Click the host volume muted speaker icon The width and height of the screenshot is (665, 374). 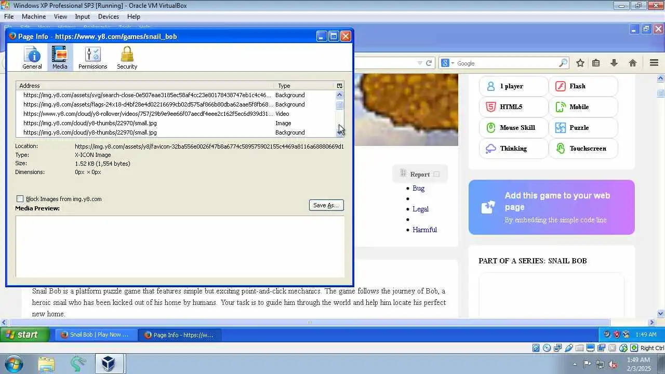613,364
